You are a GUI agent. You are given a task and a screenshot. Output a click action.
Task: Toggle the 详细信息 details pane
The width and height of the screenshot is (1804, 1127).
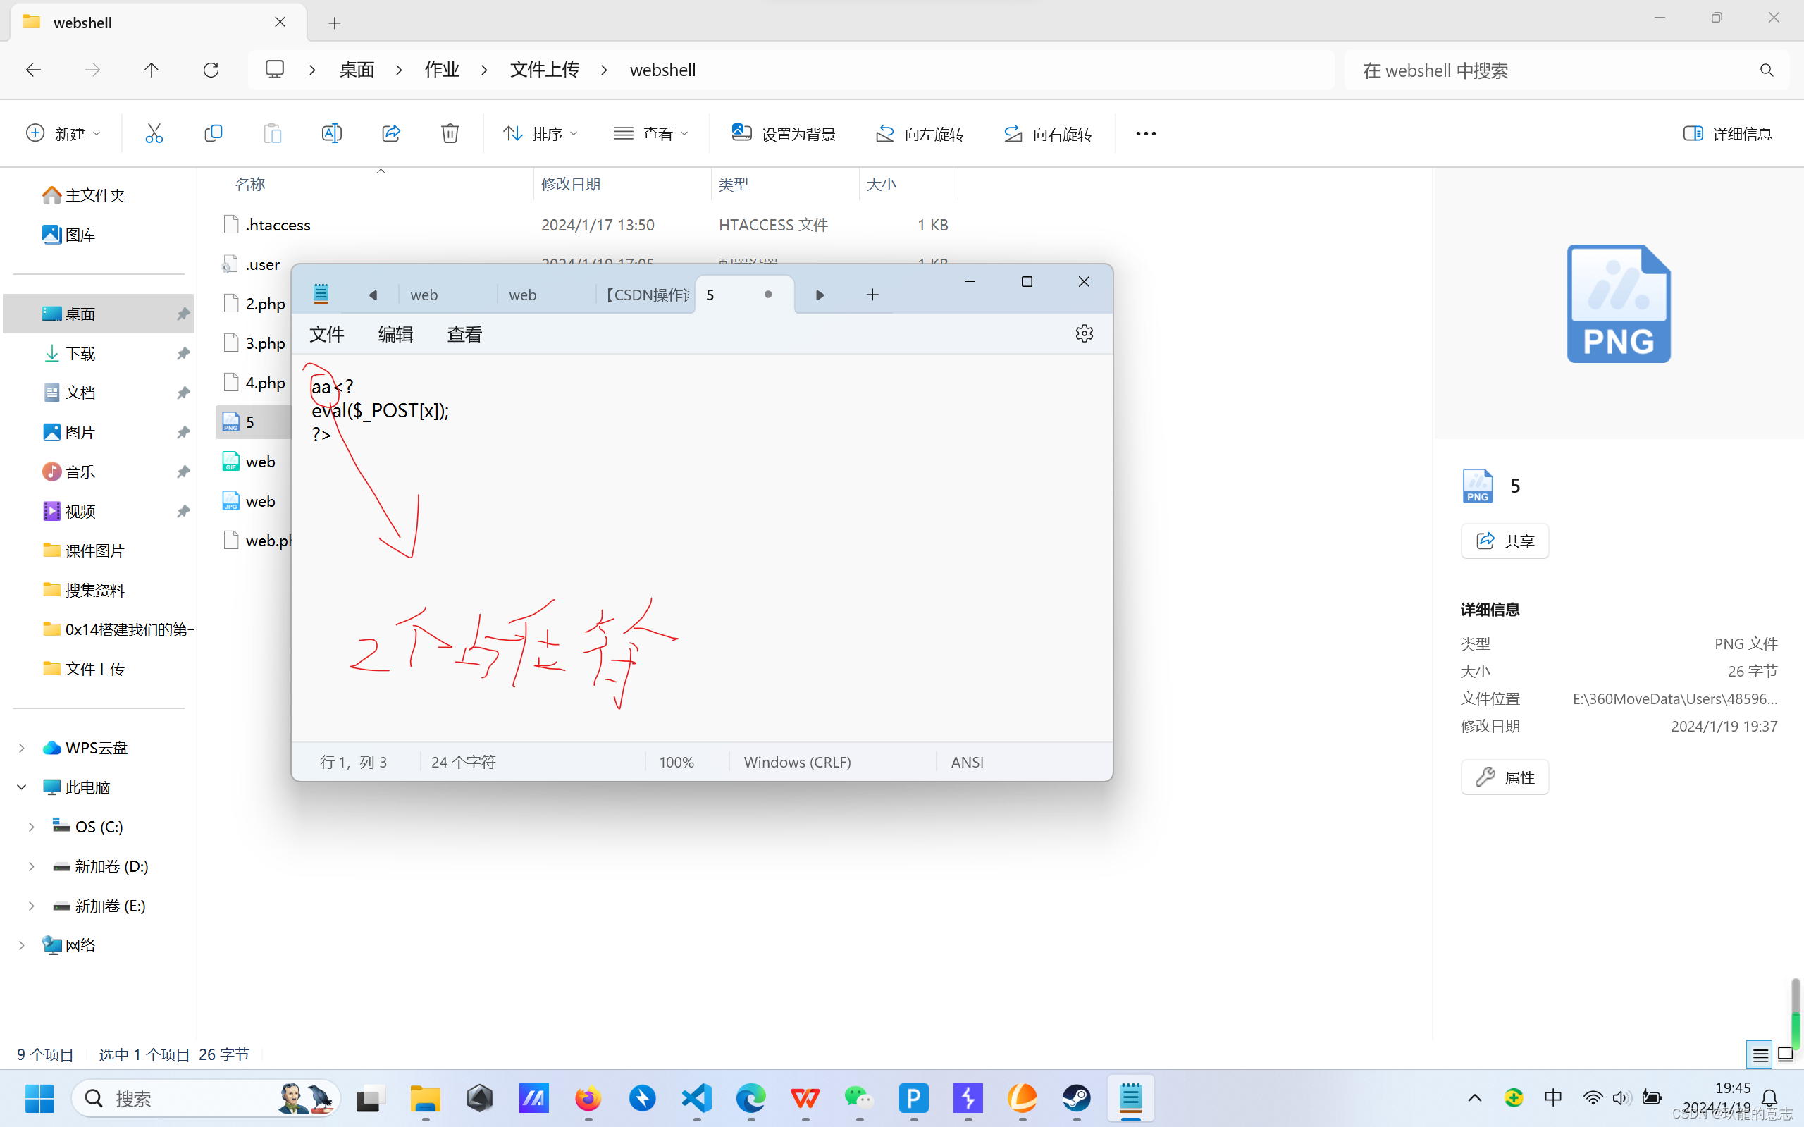point(1727,133)
